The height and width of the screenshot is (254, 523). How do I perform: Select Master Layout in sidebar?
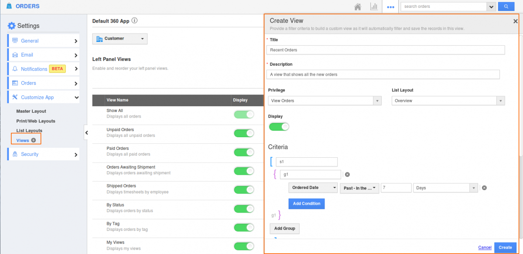point(31,111)
